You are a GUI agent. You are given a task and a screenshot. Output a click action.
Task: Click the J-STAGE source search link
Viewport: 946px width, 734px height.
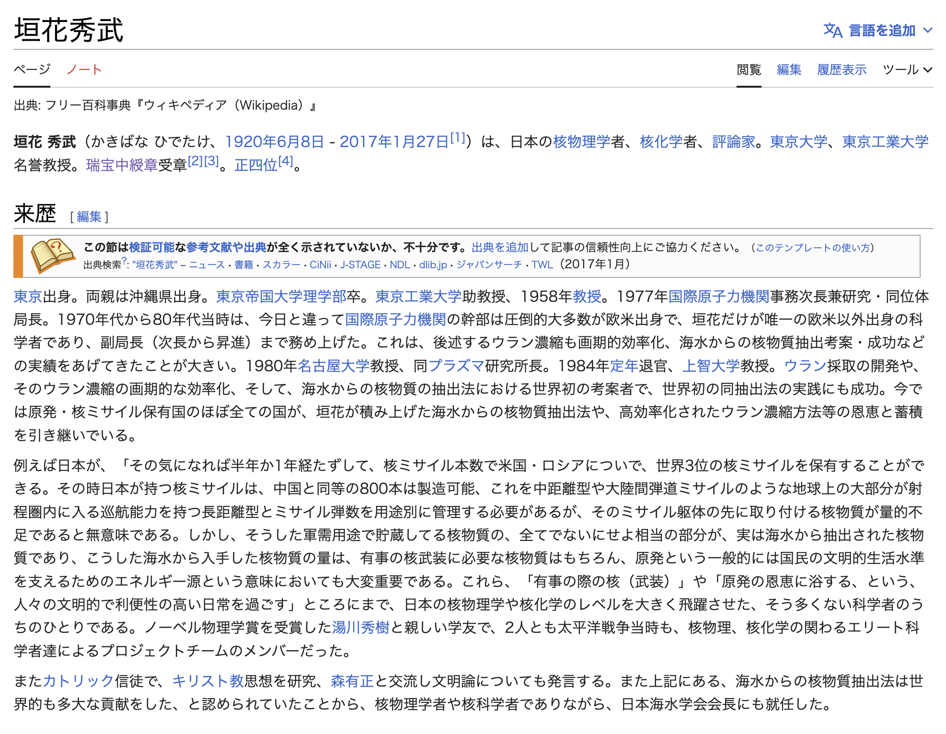[360, 265]
